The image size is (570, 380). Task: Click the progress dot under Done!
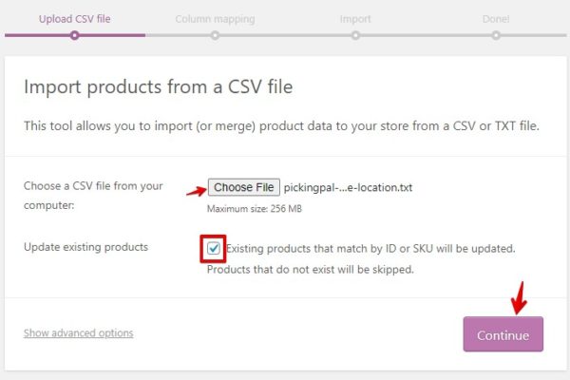pyautogui.click(x=496, y=35)
